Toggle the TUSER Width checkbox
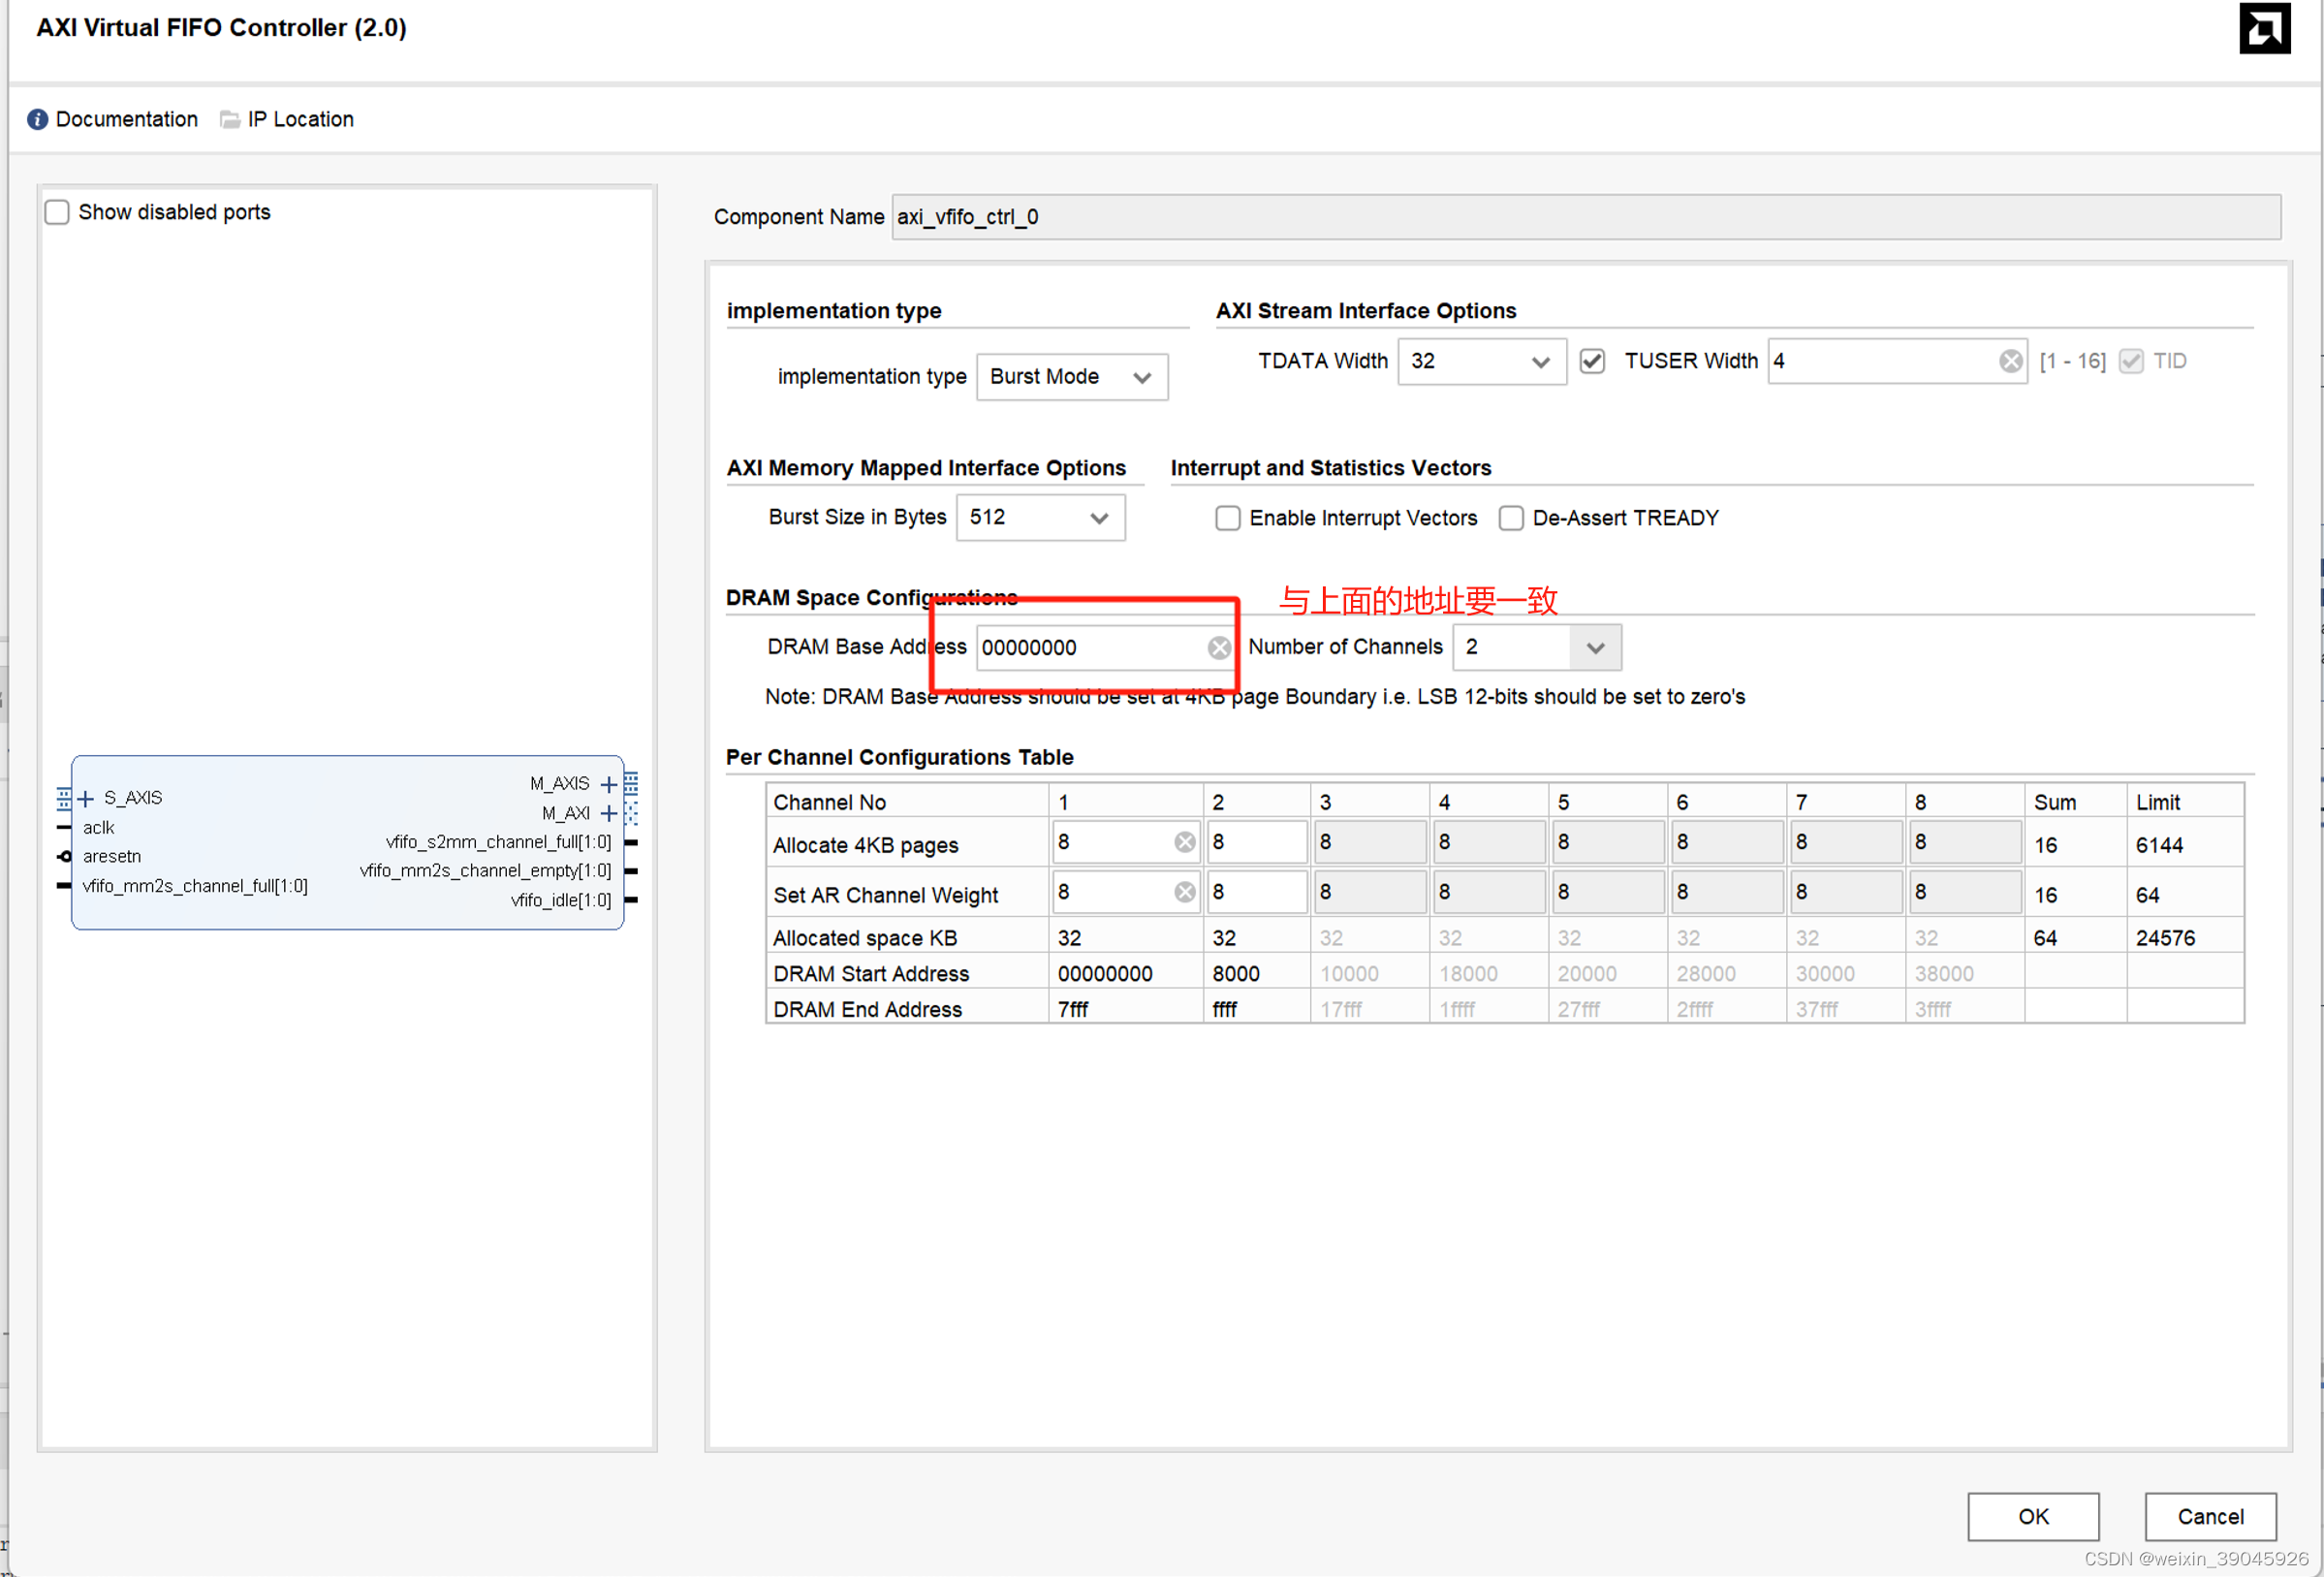 pos(1592,362)
